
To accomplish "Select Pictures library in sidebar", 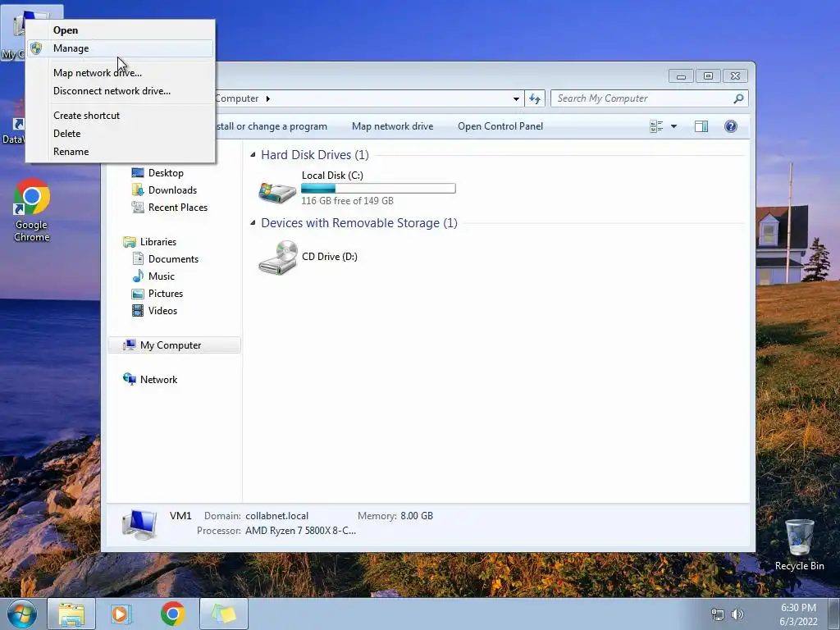I will (166, 294).
